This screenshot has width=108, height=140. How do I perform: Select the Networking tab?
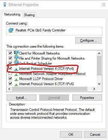12,14
